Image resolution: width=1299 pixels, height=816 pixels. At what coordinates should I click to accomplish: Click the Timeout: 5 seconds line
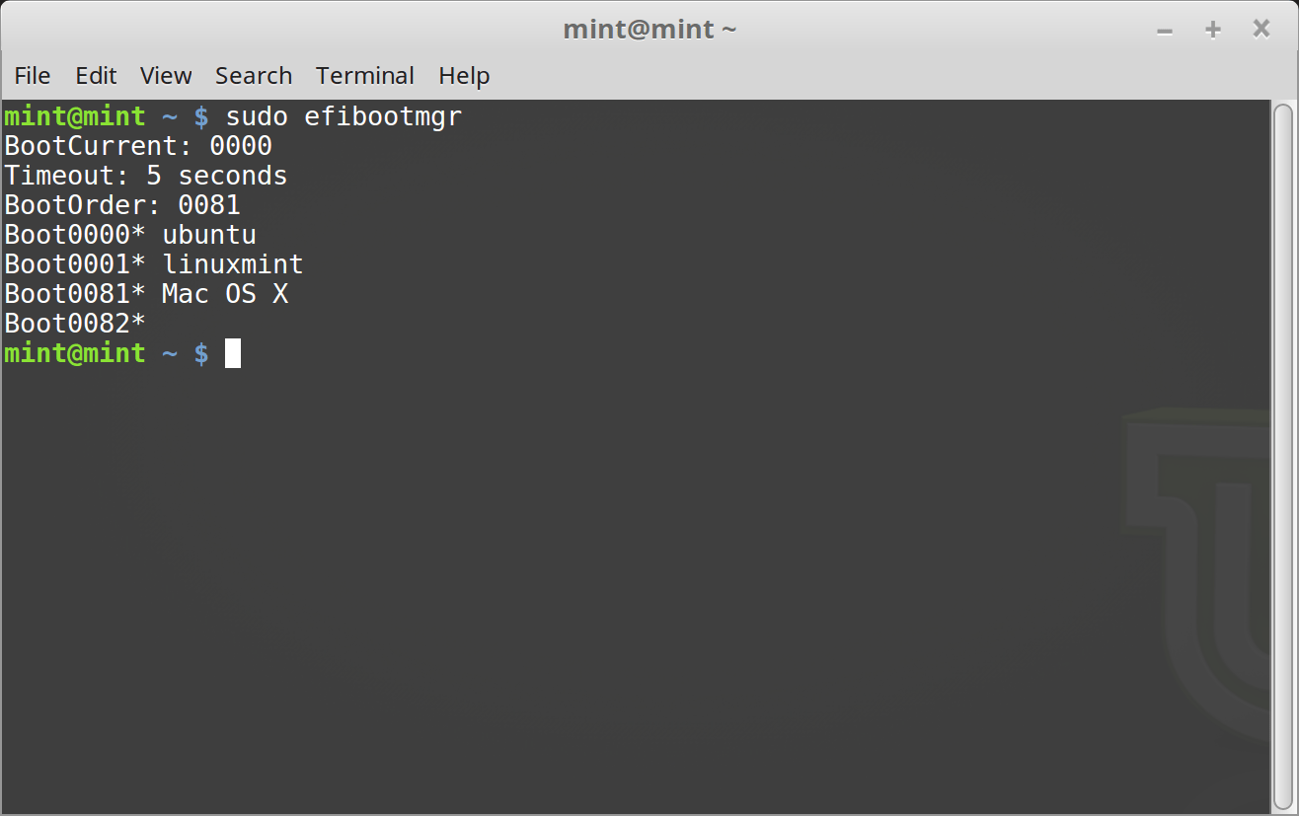145,175
